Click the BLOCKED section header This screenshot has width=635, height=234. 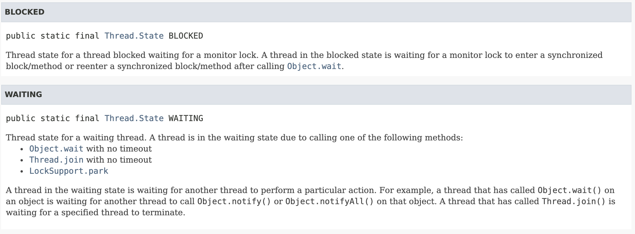point(316,12)
